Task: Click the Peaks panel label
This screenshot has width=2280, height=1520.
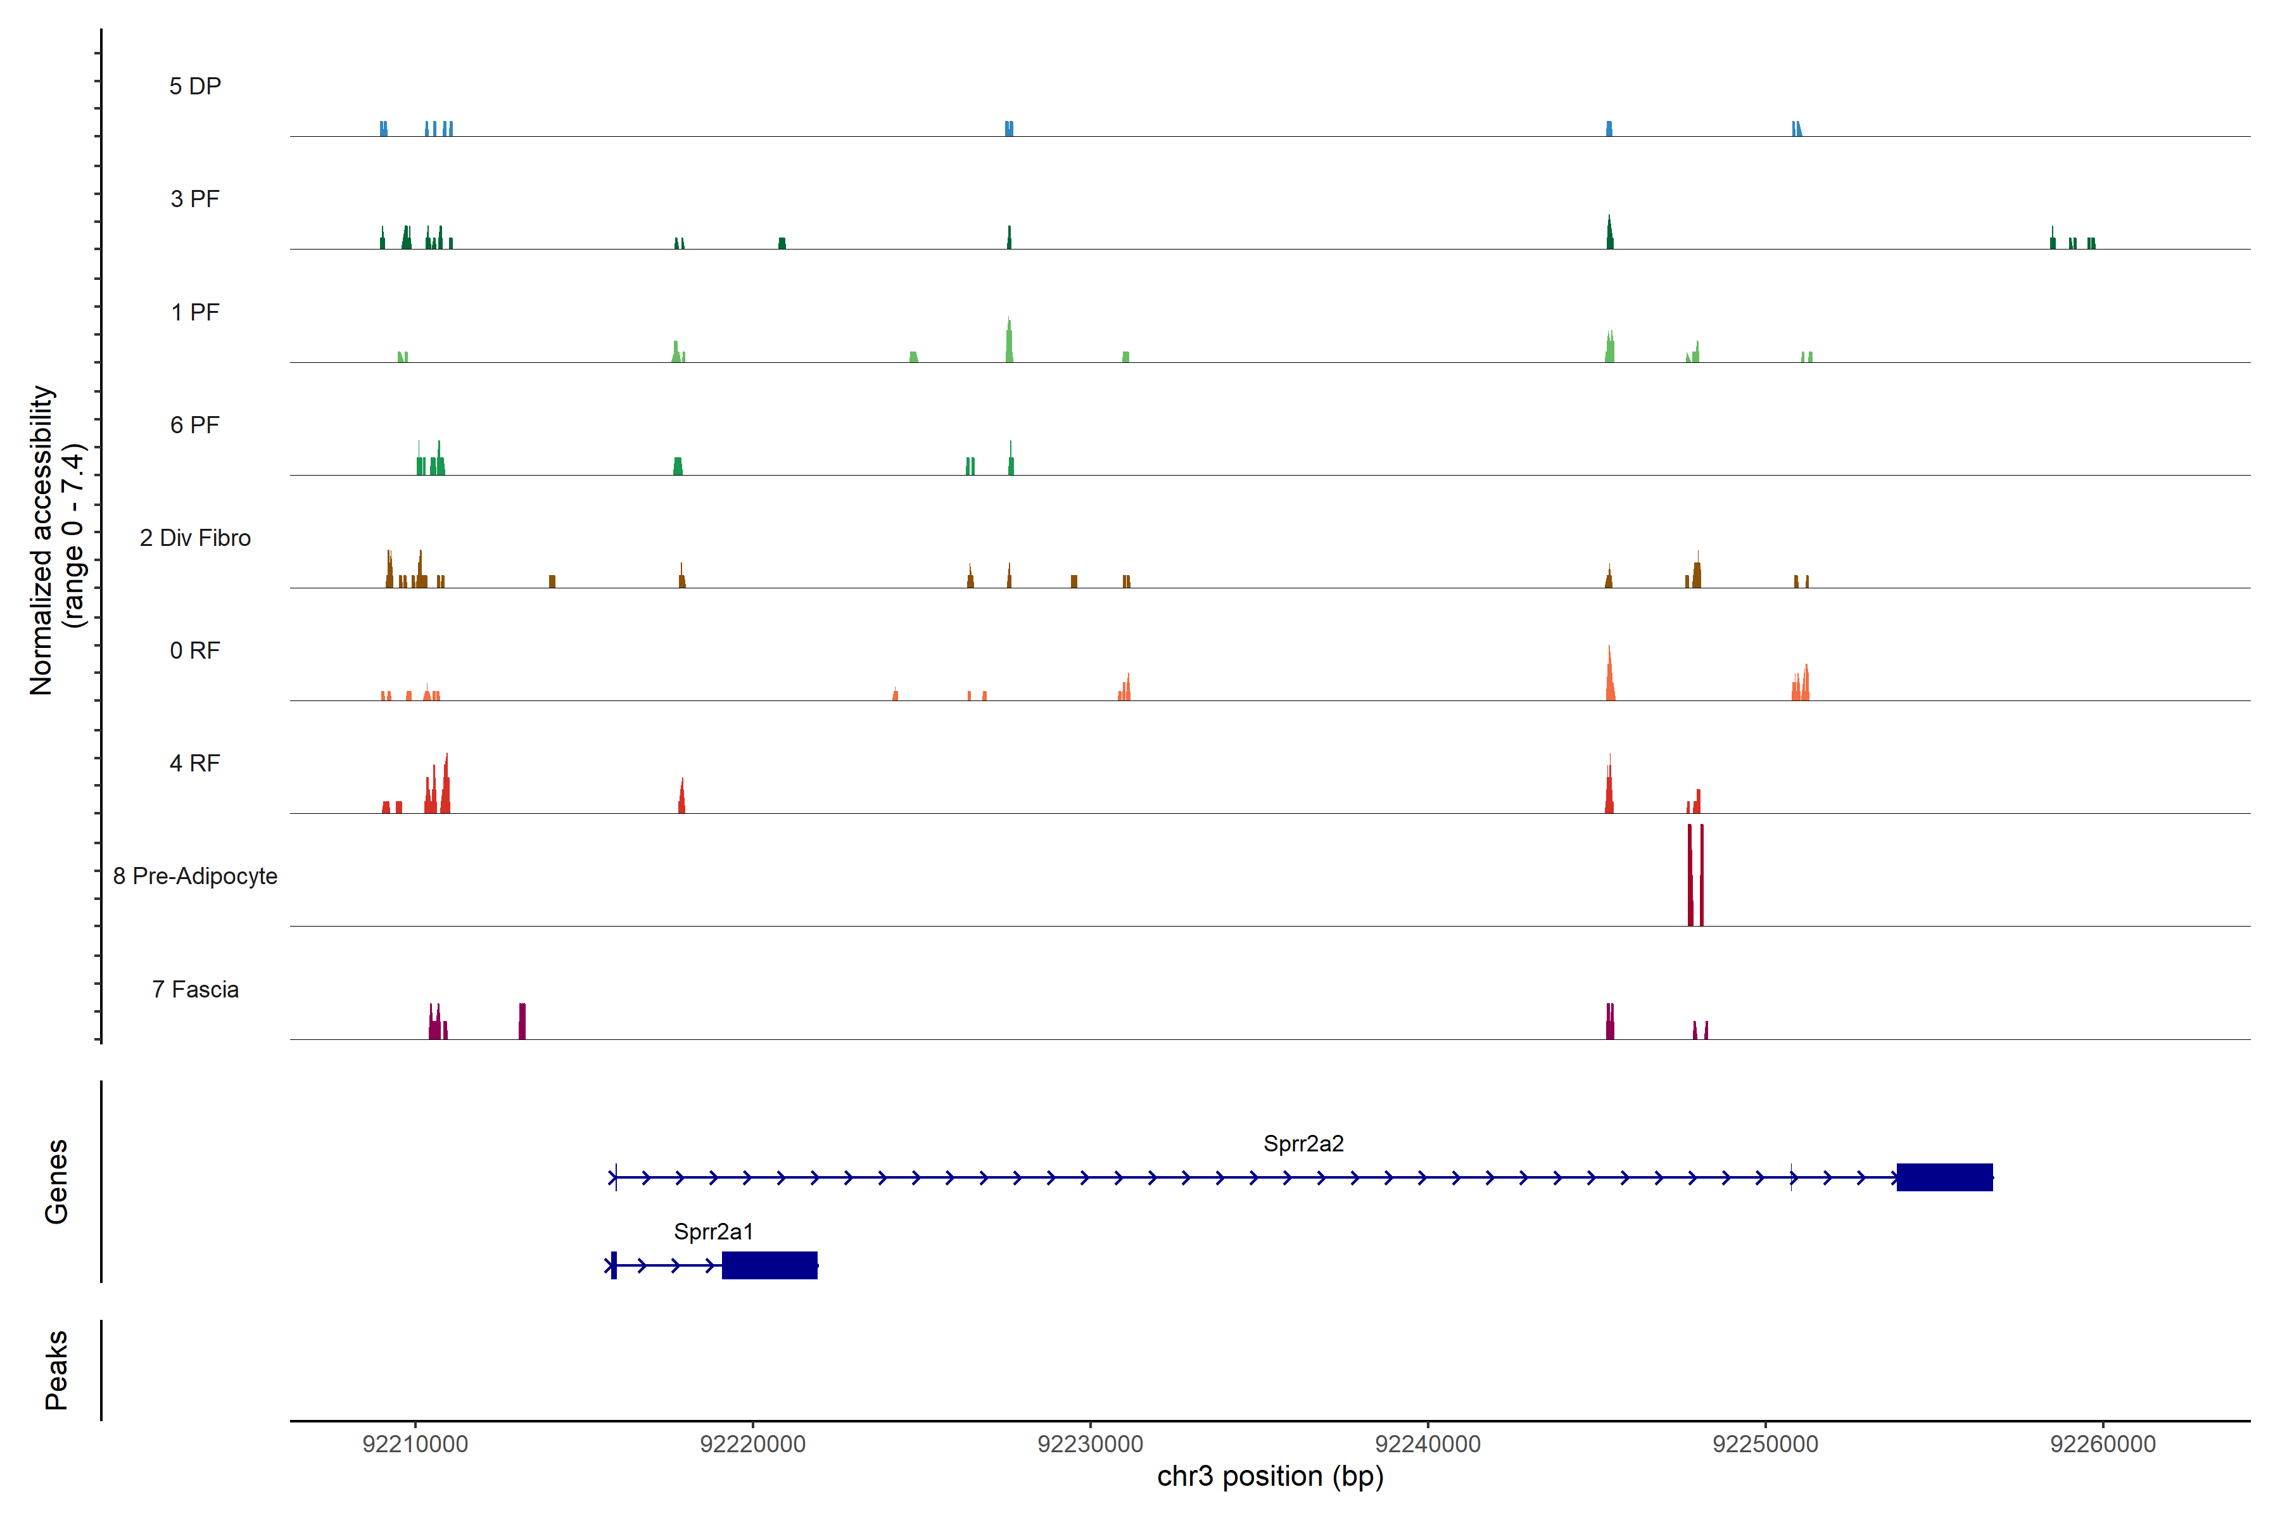Action: point(56,1370)
